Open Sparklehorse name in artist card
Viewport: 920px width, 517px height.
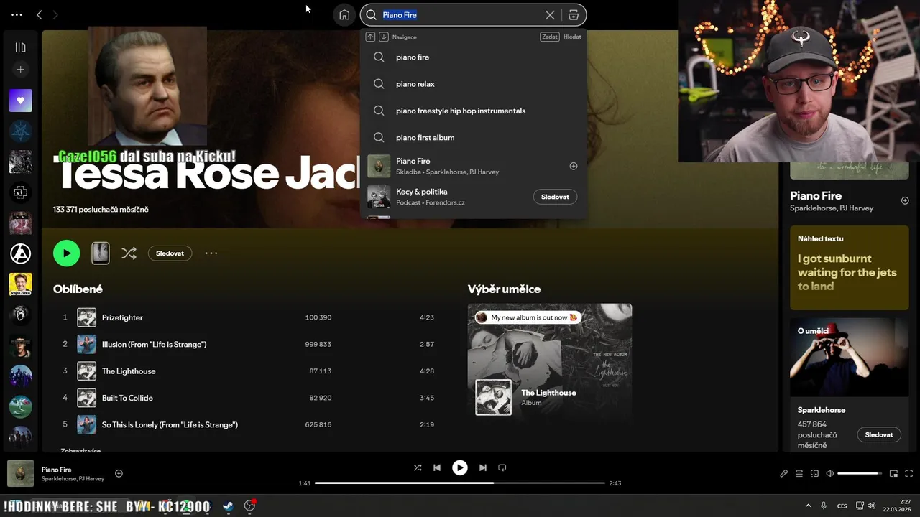pyautogui.click(x=822, y=410)
